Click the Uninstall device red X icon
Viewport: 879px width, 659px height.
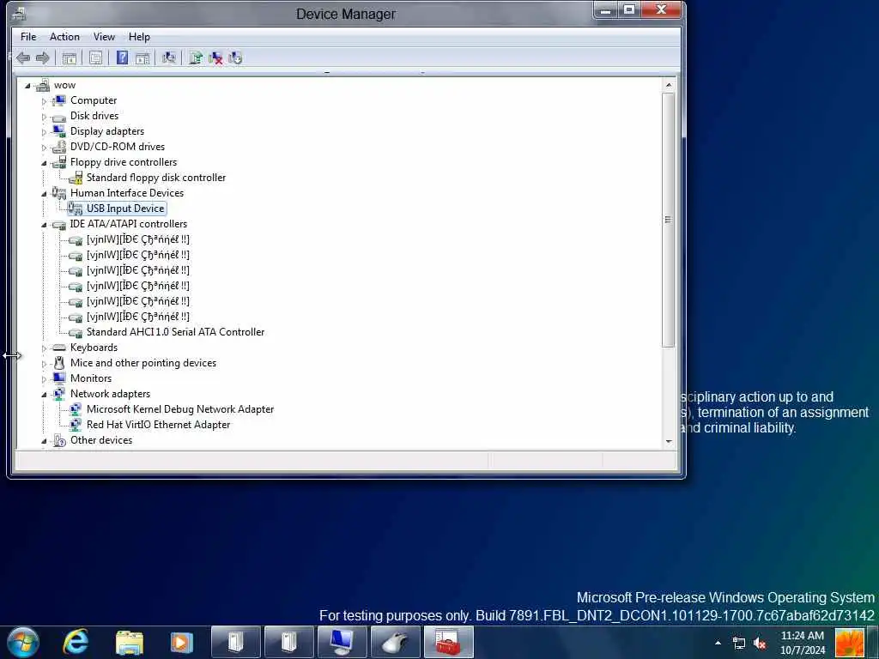coord(215,57)
